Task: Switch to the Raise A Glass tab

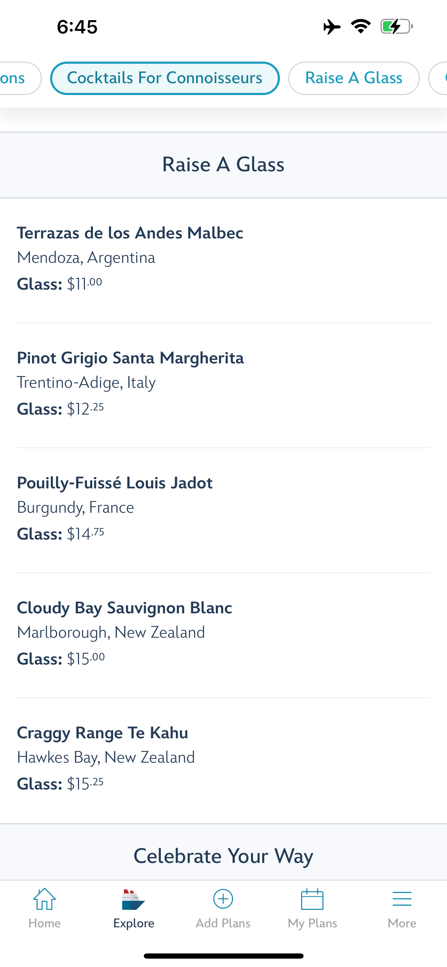Action: tap(354, 78)
